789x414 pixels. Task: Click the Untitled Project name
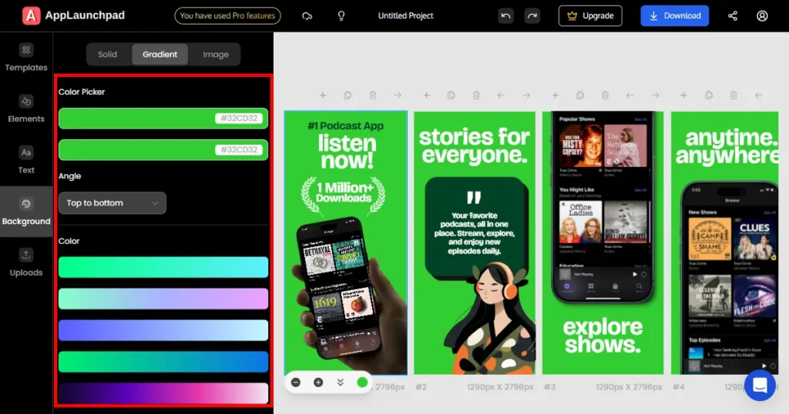click(x=405, y=15)
